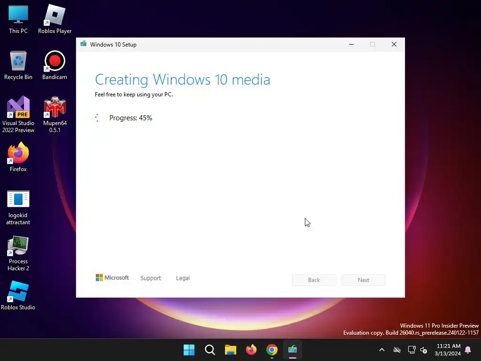This screenshot has height=361, width=481.
Task: Open the Recycle Bin
Action: click(18, 65)
